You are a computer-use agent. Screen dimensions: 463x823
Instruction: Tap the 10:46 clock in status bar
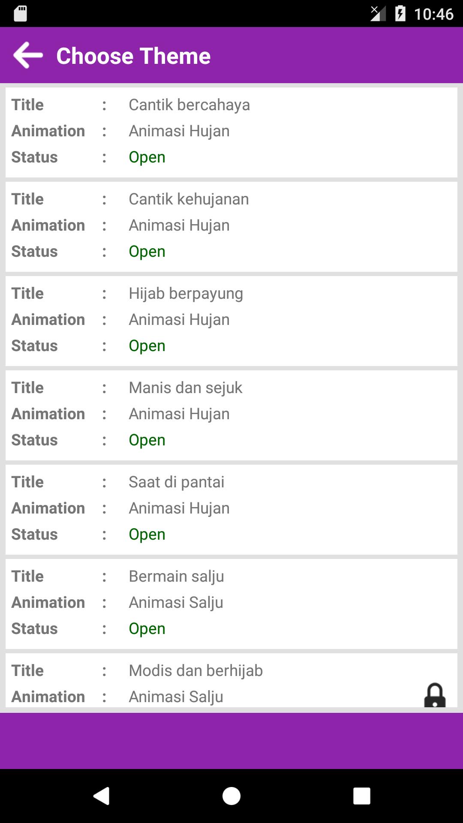434,14
